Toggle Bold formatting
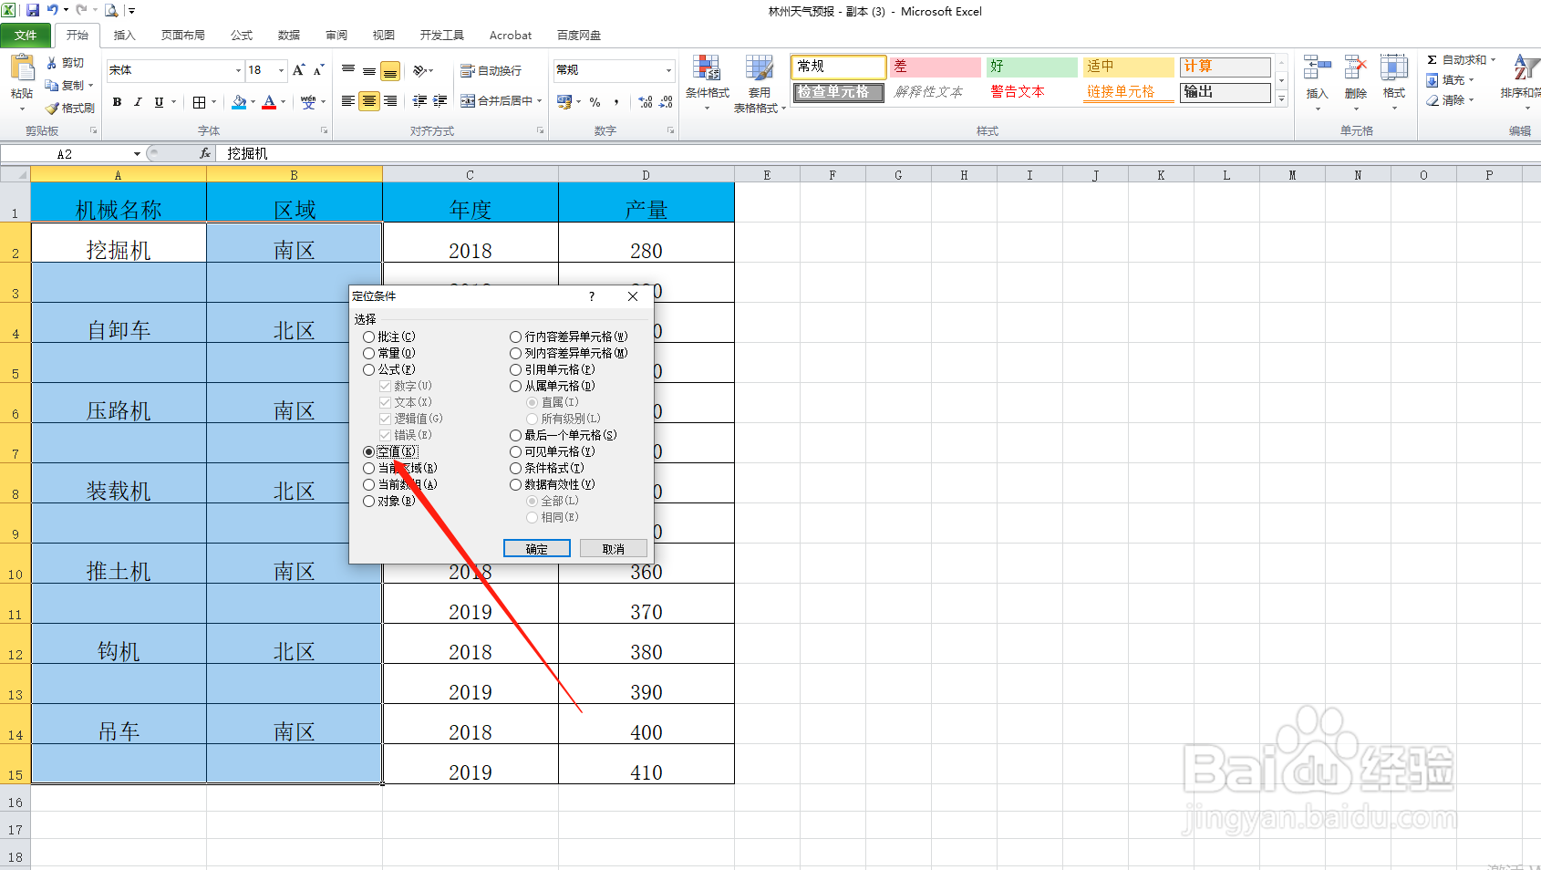Image resolution: width=1541 pixels, height=870 pixels. point(117,102)
